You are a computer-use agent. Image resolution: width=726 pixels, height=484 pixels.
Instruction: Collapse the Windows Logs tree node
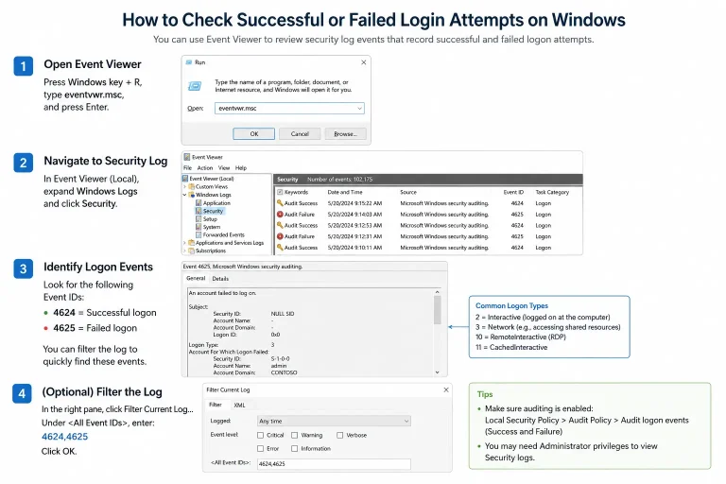click(184, 195)
